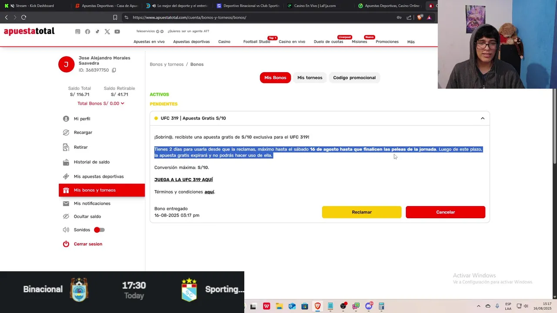This screenshot has width=557, height=313.
Task: Open Microsoft Store from the taskbar
Action: [x=305, y=306]
